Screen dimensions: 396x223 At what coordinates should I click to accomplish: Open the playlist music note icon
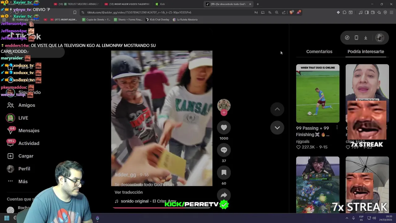(360, 12)
